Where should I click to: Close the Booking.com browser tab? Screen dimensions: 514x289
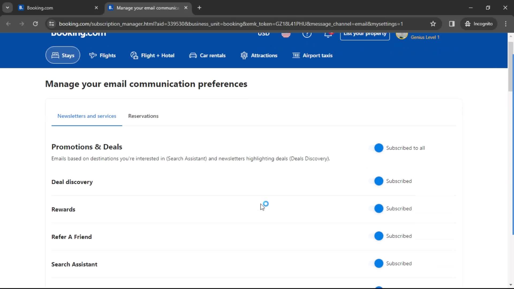(96, 8)
